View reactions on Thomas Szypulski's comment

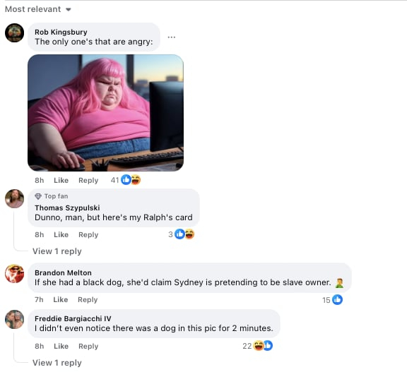click(181, 234)
